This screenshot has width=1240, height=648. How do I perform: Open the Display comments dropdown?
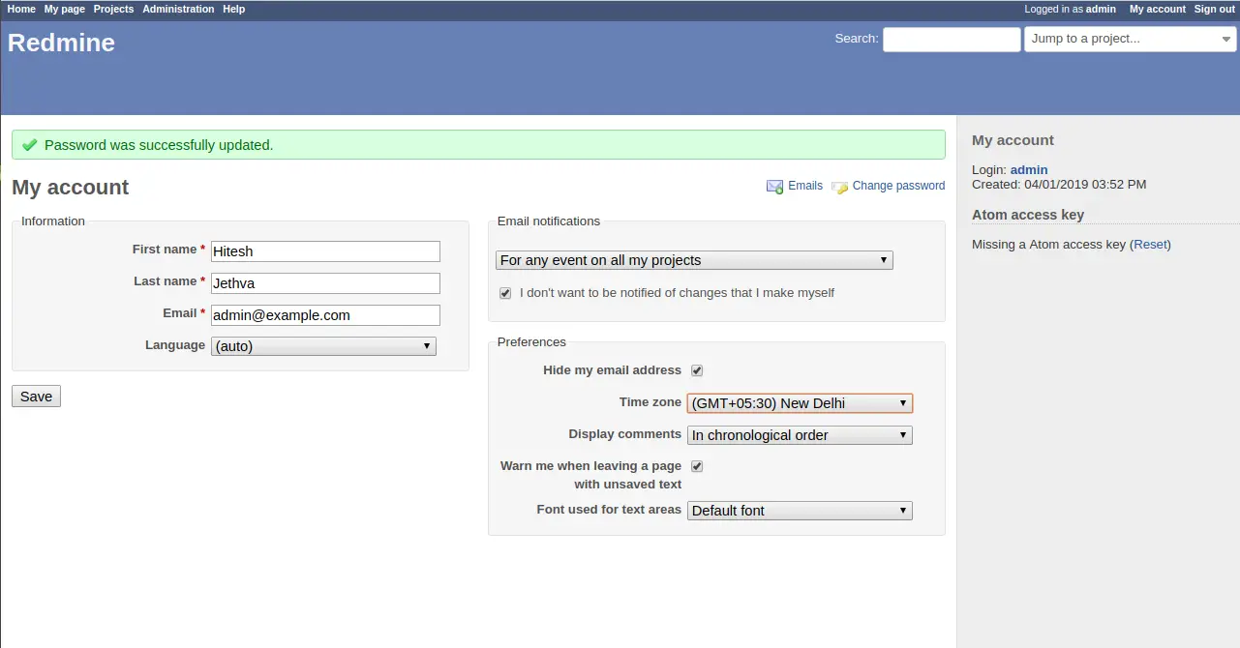pos(800,435)
